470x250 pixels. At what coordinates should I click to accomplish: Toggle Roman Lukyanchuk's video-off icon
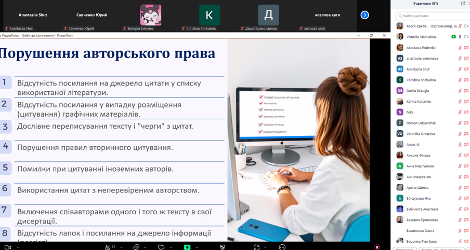(466, 123)
